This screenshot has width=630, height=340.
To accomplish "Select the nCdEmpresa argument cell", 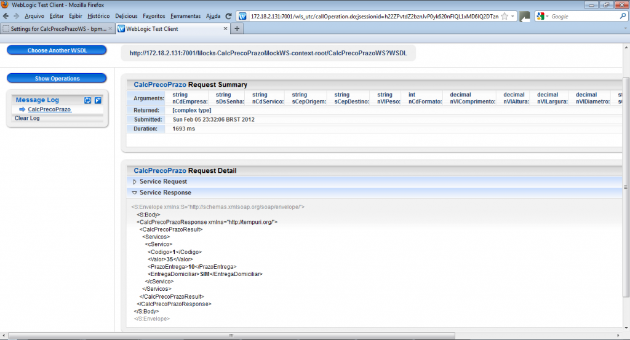I will tap(190, 98).
